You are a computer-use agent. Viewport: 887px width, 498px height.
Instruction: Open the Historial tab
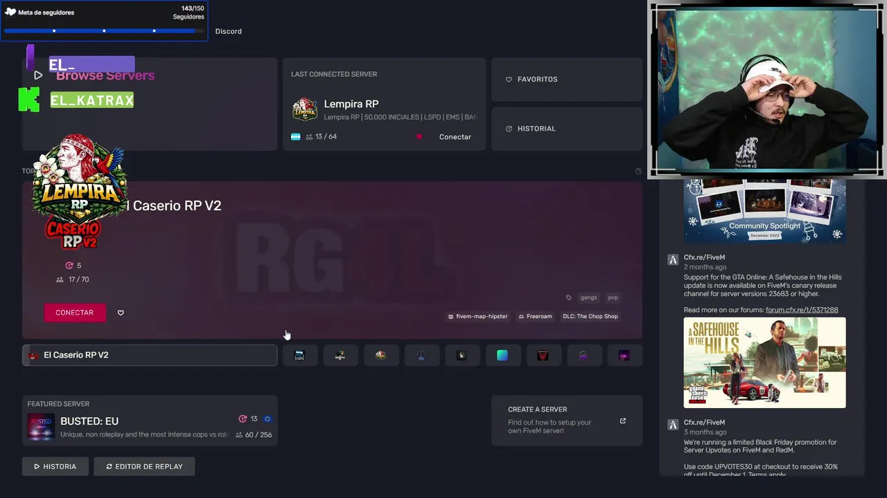567,129
